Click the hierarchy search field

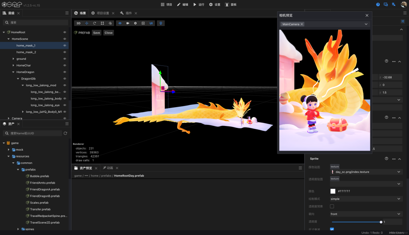point(36,22)
